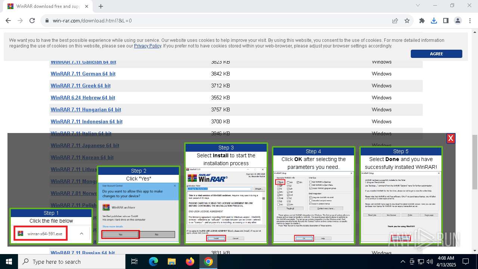Download WinRAR 6.24 Hebrew 64 bit

(x=83, y=98)
